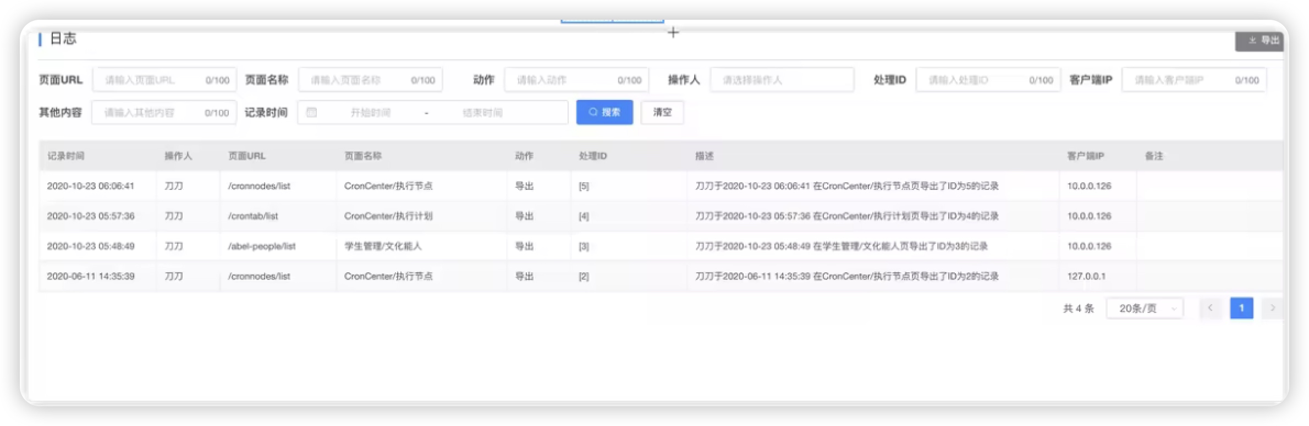Focus the 其他内容 input field
Screen dimensions: 1309x426
tap(164, 113)
